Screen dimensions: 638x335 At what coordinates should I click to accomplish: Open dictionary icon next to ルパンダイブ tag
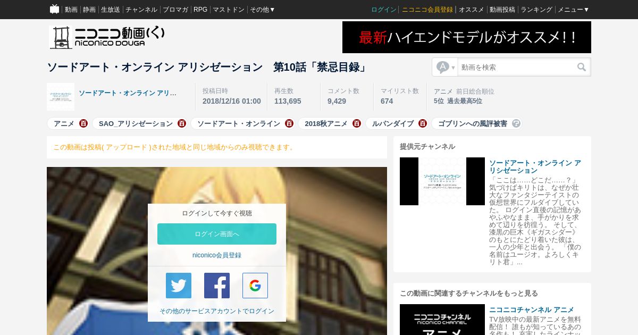click(423, 123)
